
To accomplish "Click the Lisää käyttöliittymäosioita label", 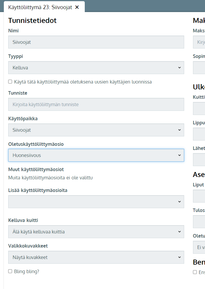I will [x=38, y=191].
